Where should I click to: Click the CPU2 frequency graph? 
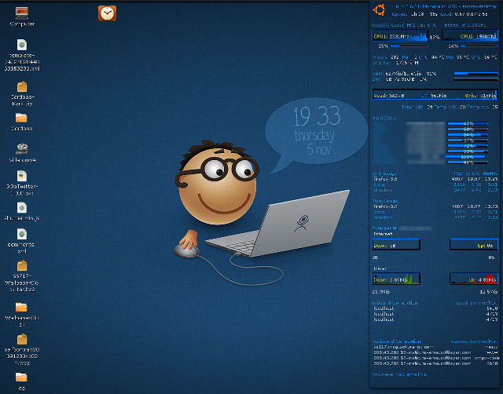470,35
